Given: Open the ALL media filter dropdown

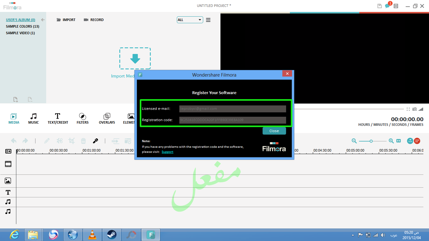Looking at the screenshot, I should point(190,20).
